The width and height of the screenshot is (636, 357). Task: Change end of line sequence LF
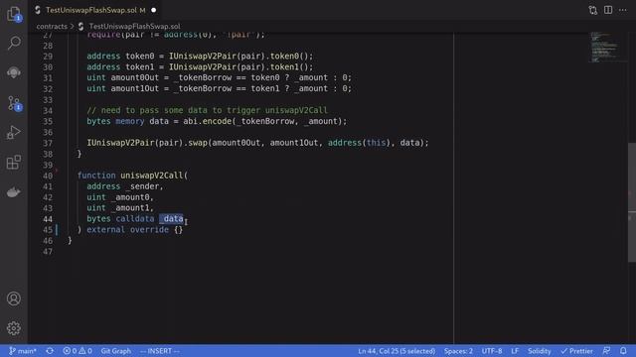coord(515,351)
